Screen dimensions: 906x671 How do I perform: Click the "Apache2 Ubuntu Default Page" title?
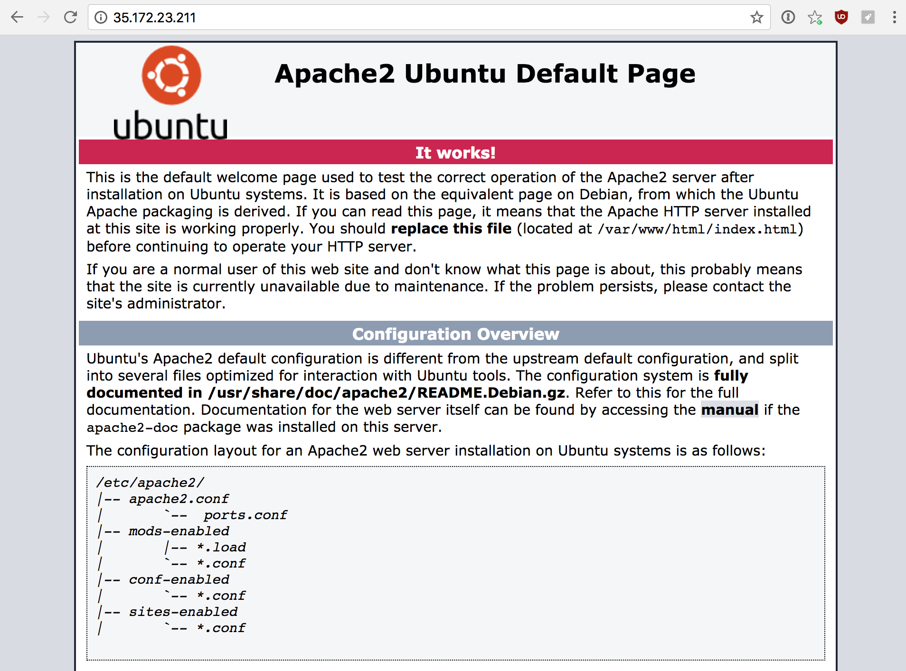click(x=485, y=74)
